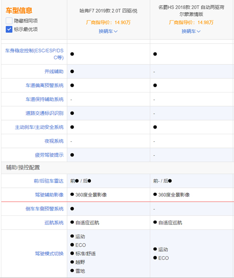
Task: Open the 车道保持辅助系统 feature link
Action: click(44, 99)
